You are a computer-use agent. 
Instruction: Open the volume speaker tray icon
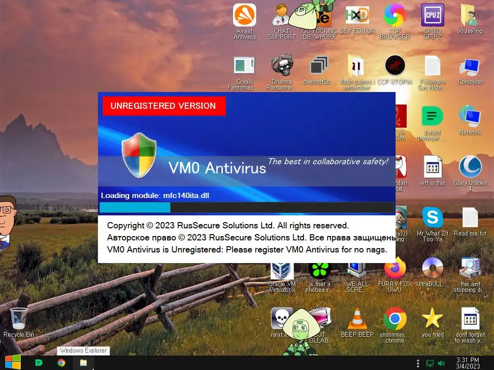(441, 363)
